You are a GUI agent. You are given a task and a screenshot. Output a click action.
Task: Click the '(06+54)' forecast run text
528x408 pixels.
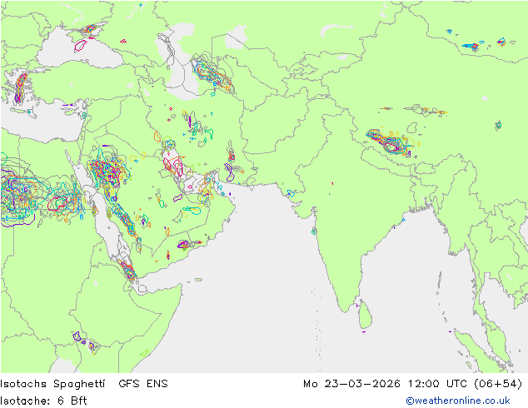pos(498,384)
